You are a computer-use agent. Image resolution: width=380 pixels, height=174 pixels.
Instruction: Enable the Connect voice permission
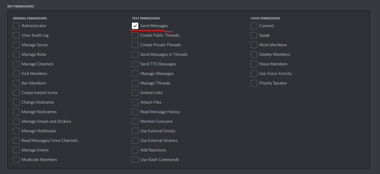point(254,26)
